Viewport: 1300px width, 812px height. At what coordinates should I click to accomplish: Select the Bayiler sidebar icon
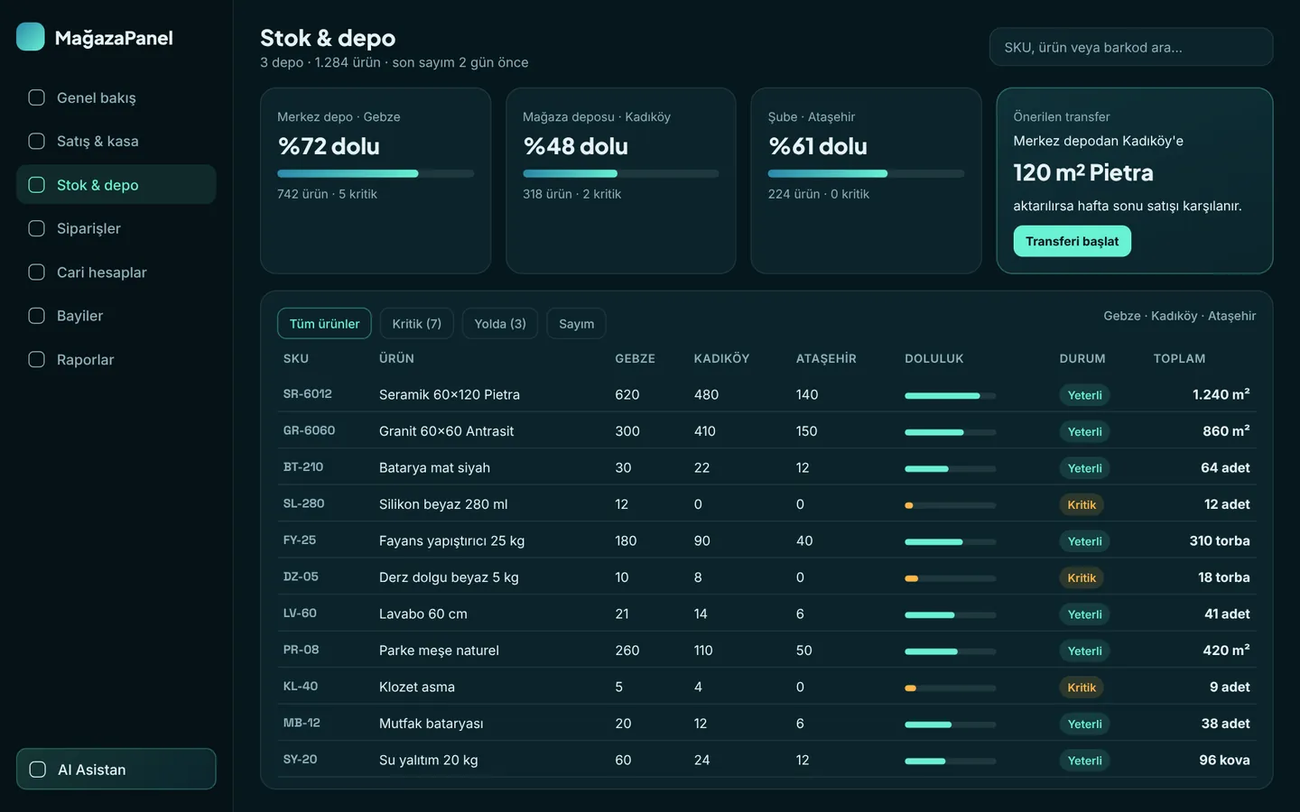point(37,316)
